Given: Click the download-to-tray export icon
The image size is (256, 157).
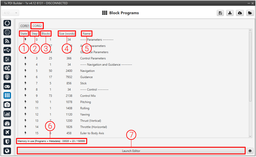Looking at the screenshot, I should pos(230,13).
